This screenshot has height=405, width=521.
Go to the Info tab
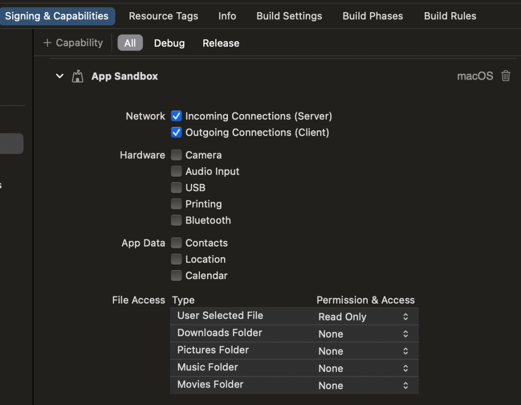click(227, 16)
